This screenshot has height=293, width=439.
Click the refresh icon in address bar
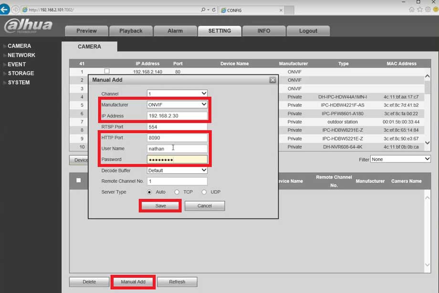click(x=213, y=10)
